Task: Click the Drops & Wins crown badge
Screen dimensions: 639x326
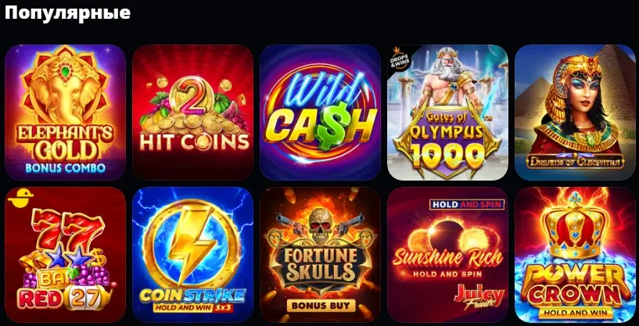Action: click(x=400, y=59)
